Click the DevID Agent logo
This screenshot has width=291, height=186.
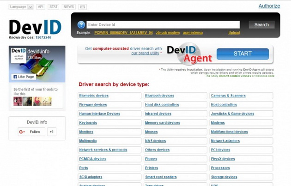[189, 54]
